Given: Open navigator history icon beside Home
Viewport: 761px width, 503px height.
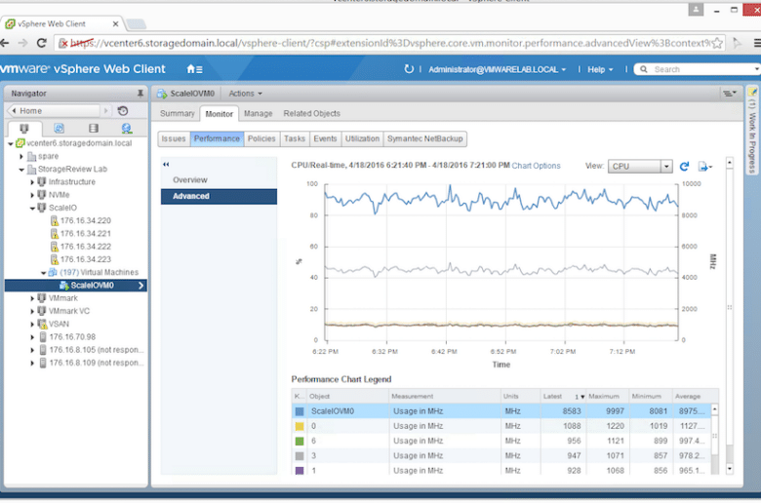Looking at the screenshot, I should coord(123,110).
